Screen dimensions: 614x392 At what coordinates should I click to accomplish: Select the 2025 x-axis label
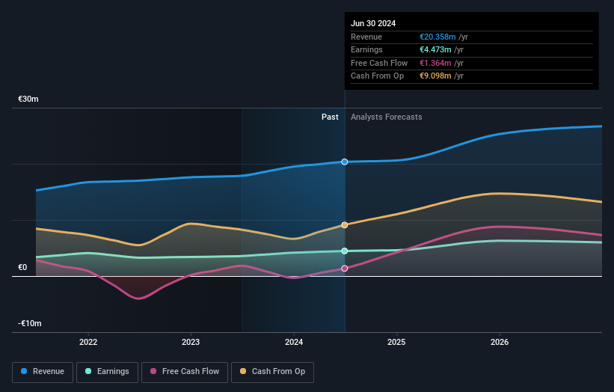coord(396,342)
